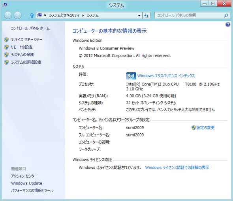Image resolution: width=233 pixels, height=201 pixels.
Task: Click the shield icon next to リモートの設定
Action: (6, 47)
